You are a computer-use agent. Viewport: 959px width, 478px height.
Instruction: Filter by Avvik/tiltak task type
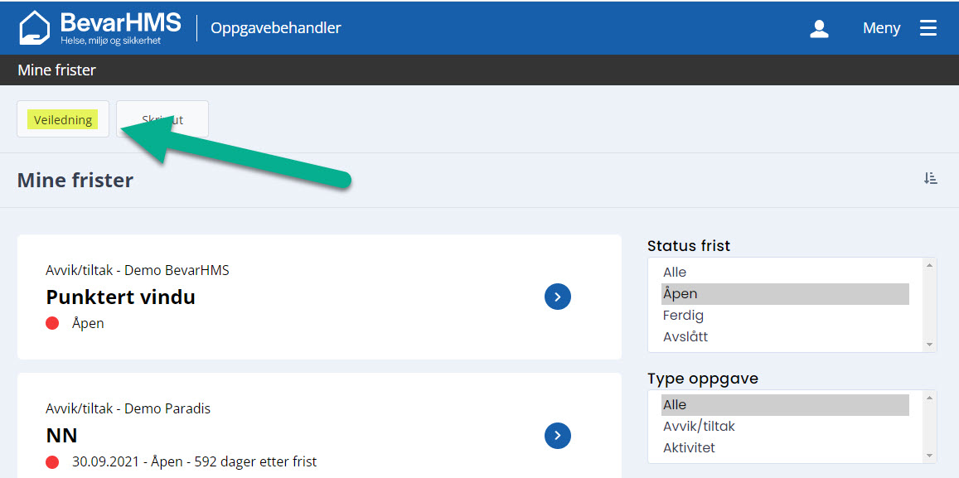[x=699, y=426]
